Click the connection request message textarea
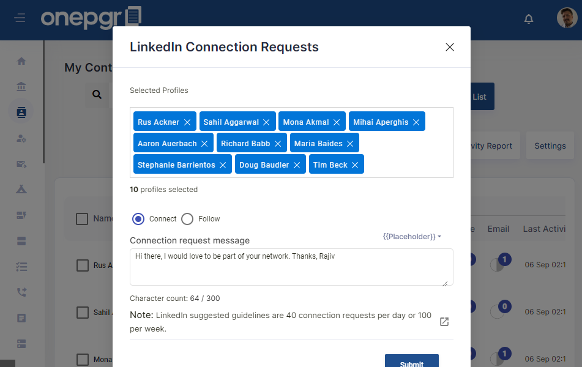This screenshot has height=367, width=582. click(x=291, y=267)
